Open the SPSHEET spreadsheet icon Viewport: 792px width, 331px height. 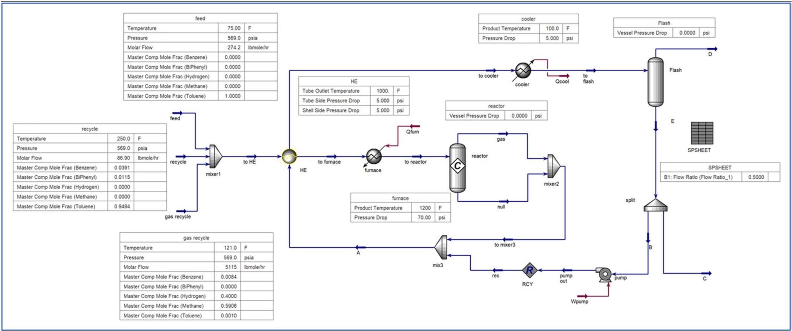pos(702,133)
